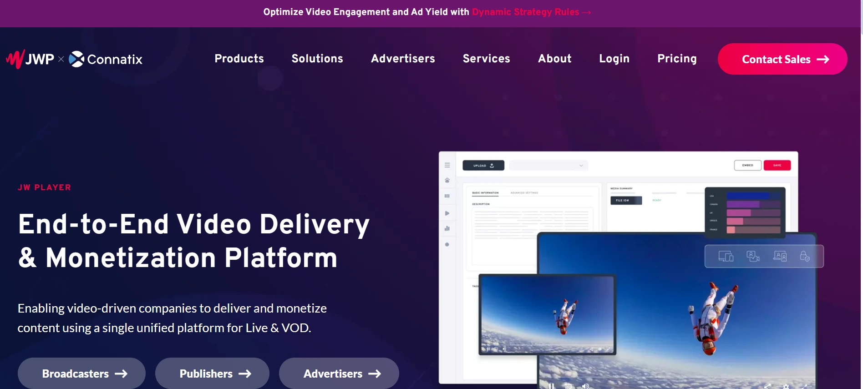Click the Broadcasters button
This screenshot has width=863, height=389.
tap(81, 374)
